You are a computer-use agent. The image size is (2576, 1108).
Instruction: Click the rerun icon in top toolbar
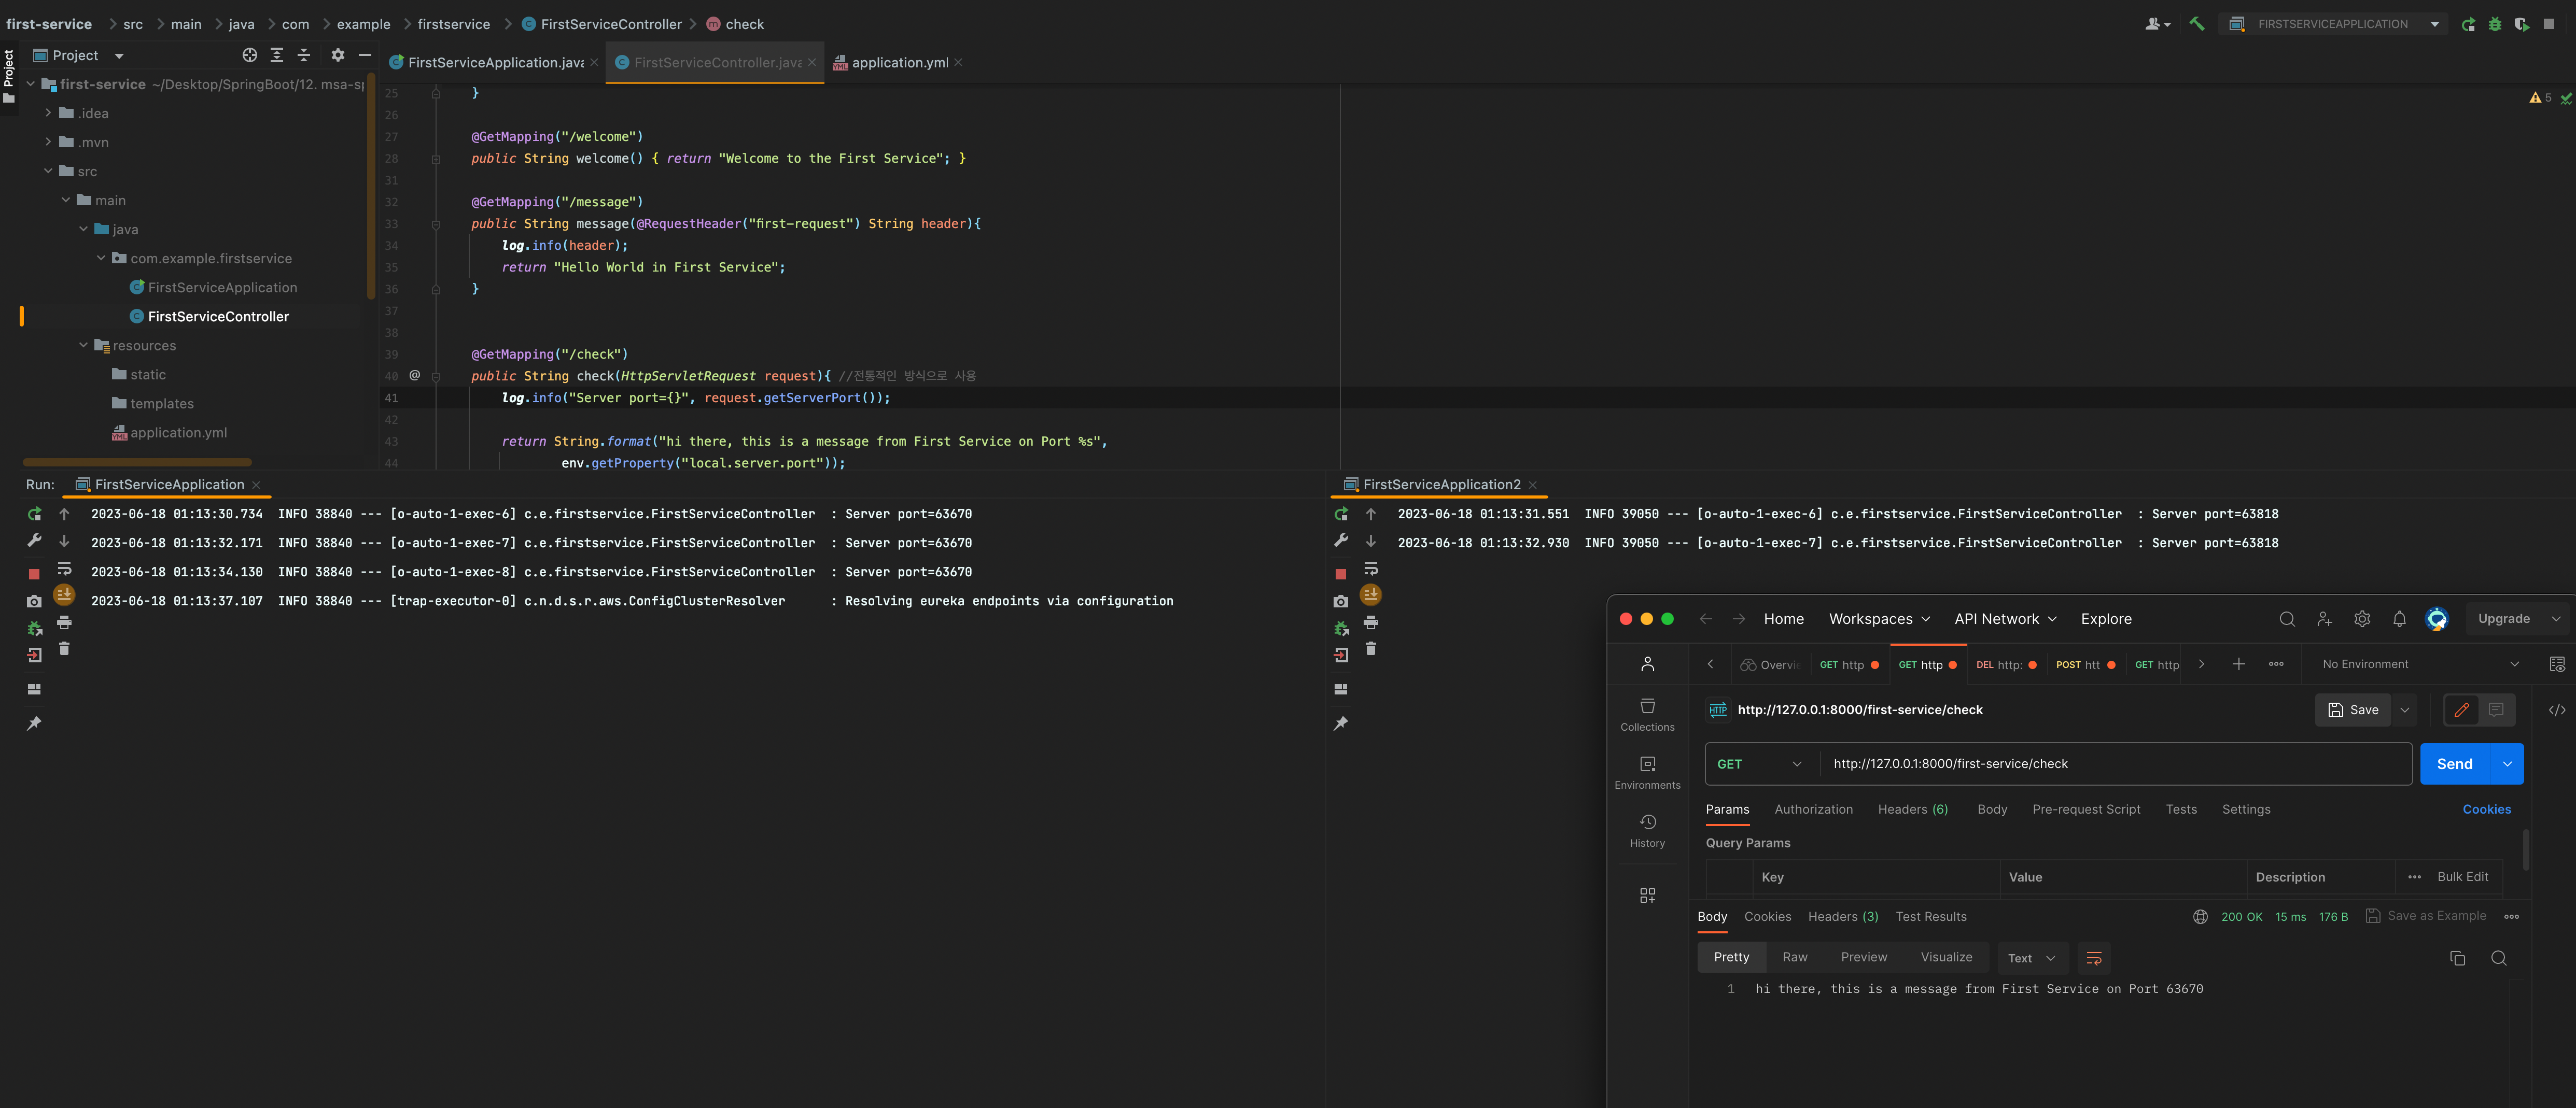[x=2468, y=24]
